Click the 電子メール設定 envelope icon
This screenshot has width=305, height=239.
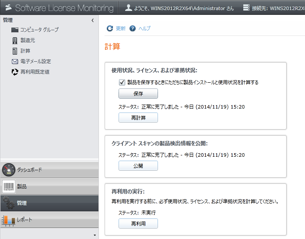(x=15, y=62)
